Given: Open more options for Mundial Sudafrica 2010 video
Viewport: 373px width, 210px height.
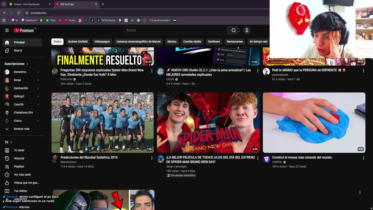Looking at the screenshot, I should pyautogui.click(x=152, y=158).
